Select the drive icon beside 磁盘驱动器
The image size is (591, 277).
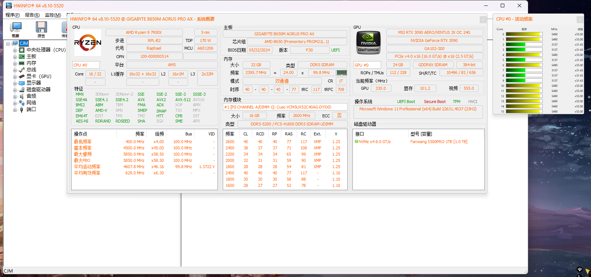click(x=22, y=90)
